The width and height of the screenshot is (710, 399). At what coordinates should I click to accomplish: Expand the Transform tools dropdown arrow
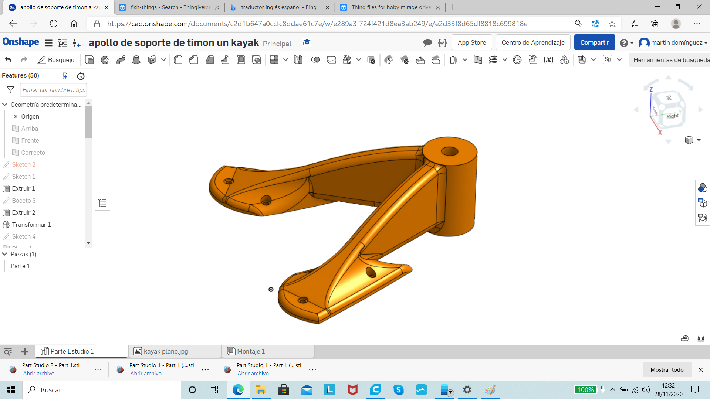[359, 60]
